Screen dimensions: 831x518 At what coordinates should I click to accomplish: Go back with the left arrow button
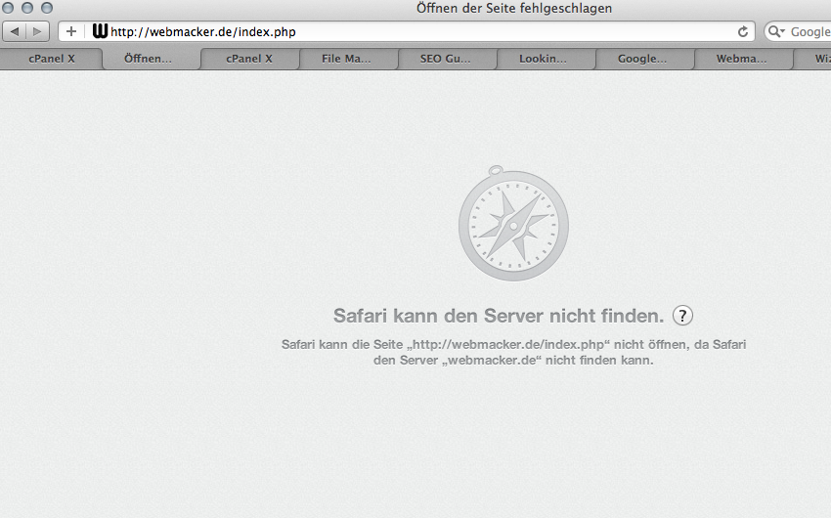click(15, 32)
